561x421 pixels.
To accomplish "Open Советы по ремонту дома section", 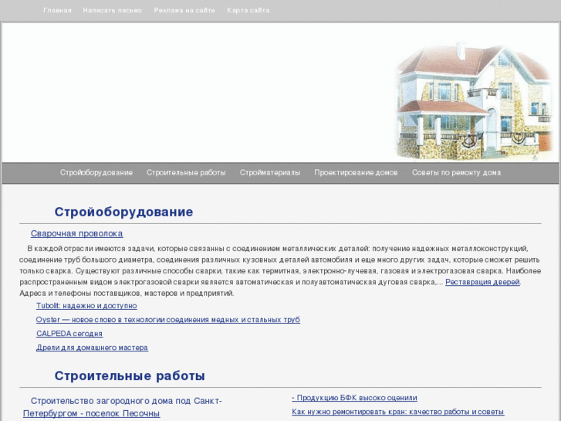I will 456,173.
